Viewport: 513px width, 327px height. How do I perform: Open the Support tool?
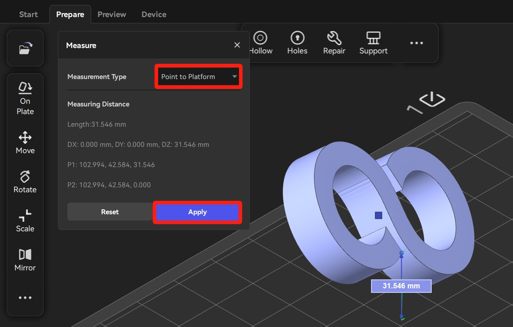coord(373,43)
